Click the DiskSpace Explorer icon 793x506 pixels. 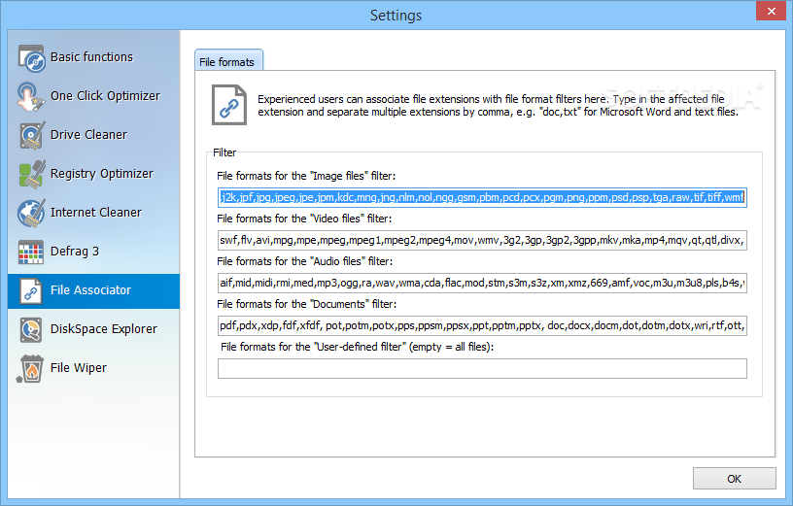pos(31,329)
